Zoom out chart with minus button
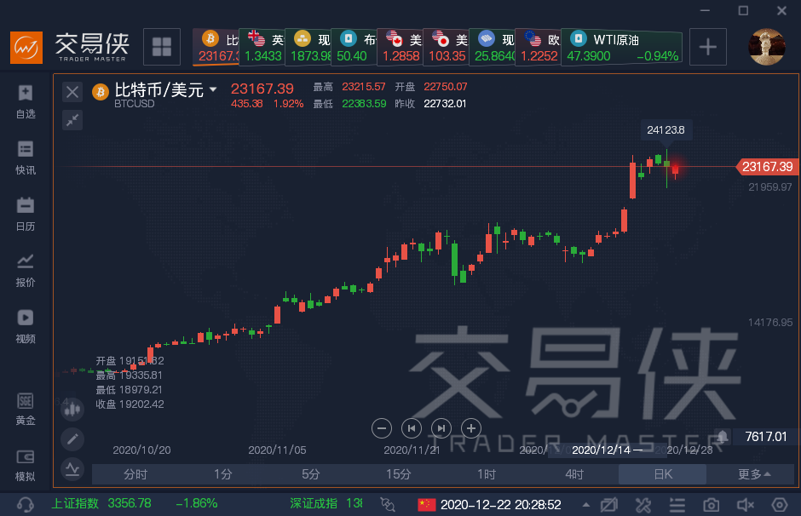The image size is (801, 516). [382, 428]
